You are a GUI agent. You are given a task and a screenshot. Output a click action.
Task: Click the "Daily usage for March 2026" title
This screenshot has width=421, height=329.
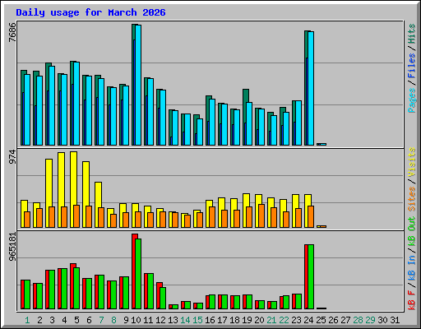click(90, 12)
